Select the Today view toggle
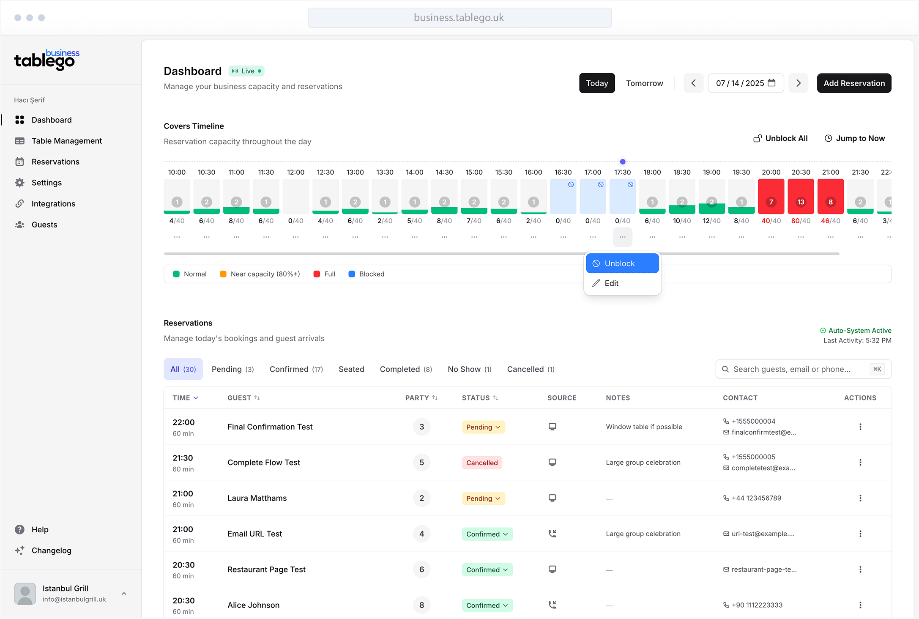 [596, 83]
